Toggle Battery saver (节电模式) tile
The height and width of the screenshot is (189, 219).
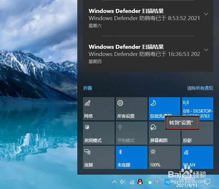pos(132,133)
